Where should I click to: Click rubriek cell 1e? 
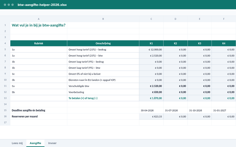click(x=39, y=74)
